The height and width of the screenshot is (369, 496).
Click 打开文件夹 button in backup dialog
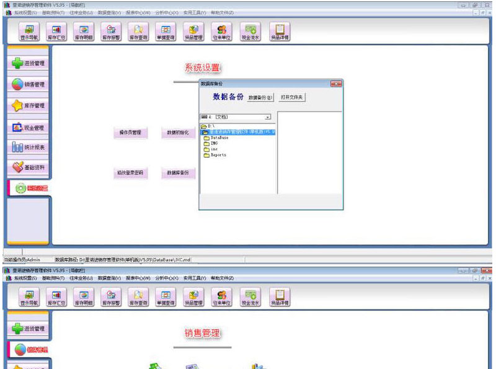coord(291,97)
